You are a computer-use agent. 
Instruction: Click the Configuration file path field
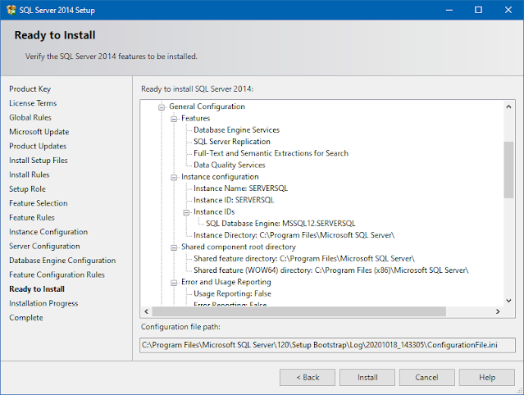coord(327,345)
